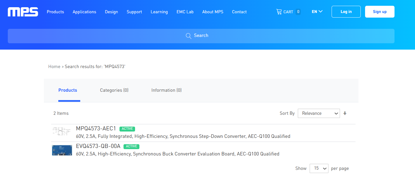Open the 15 per page dropdown
Viewport: 415px width, 184px height.
coord(319,168)
